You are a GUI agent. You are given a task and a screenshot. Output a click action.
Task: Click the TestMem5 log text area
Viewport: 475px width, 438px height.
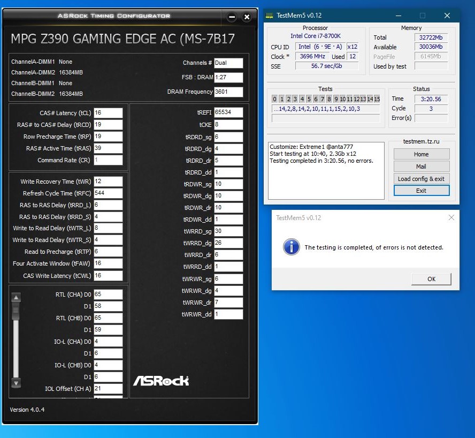326,171
